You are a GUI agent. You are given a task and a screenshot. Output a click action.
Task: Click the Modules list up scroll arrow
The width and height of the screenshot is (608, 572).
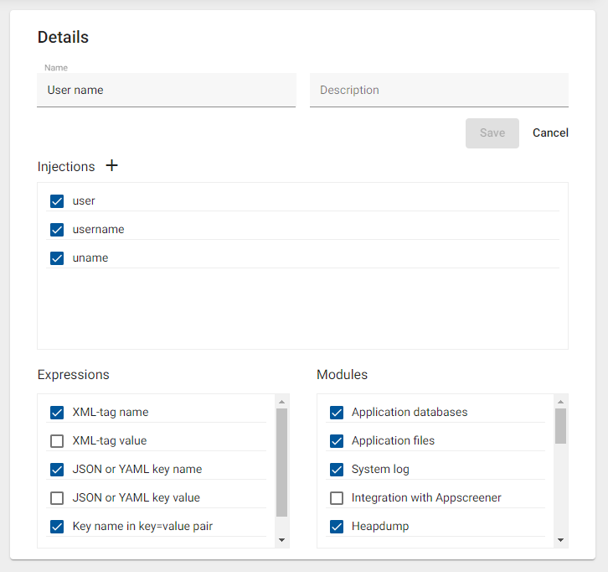pyautogui.click(x=560, y=402)
